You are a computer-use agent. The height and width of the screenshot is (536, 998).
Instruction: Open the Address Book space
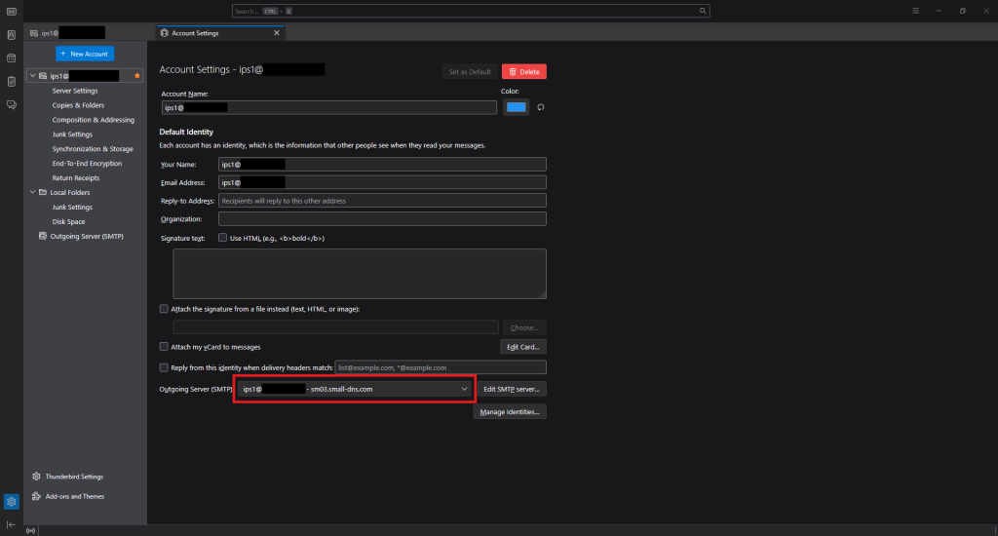tap(11, 35)
